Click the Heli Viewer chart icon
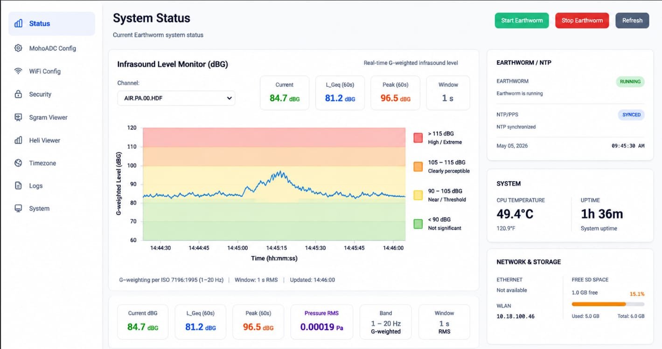The width and height of the screenshot is (662, 349). pyautogui.click(x=18, y=140)
